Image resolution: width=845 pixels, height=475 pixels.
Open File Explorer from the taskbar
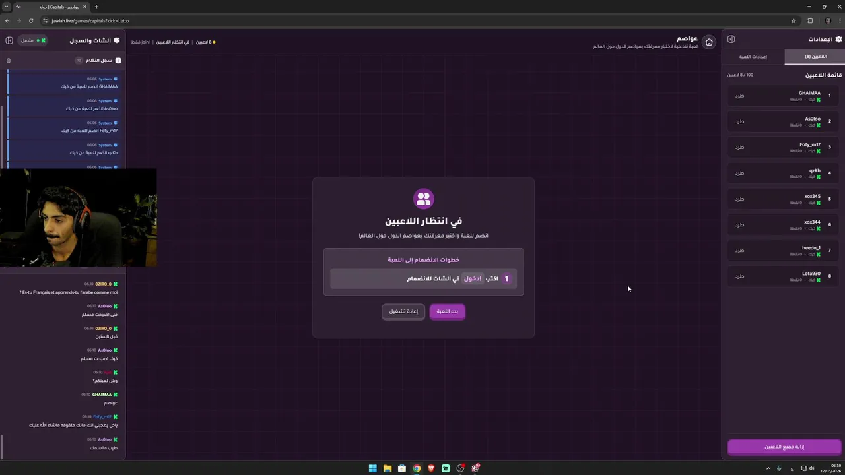(388, 468)
